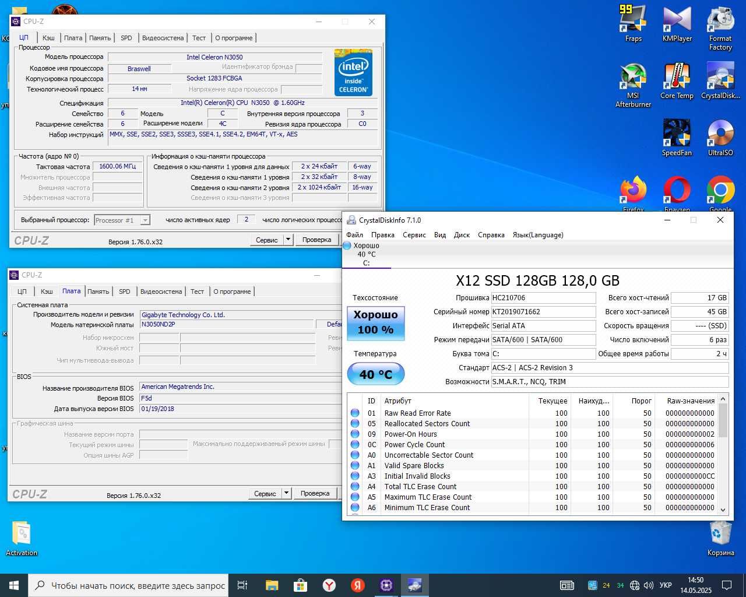The height and width of the screenshot is (597, 746).
Task: Select the UltraISO desktop icon
Action: click(x=720, y=138)
